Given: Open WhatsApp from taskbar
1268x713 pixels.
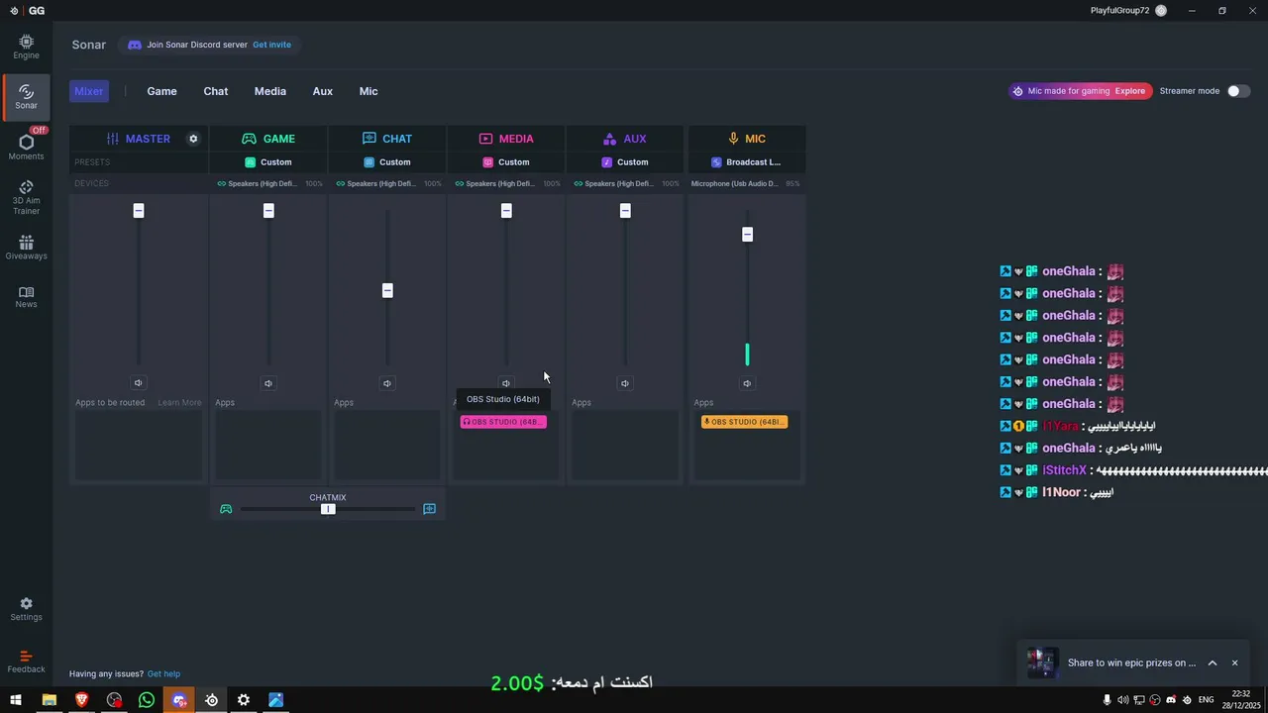Looking at the screenshot, I should click(147, 700).
